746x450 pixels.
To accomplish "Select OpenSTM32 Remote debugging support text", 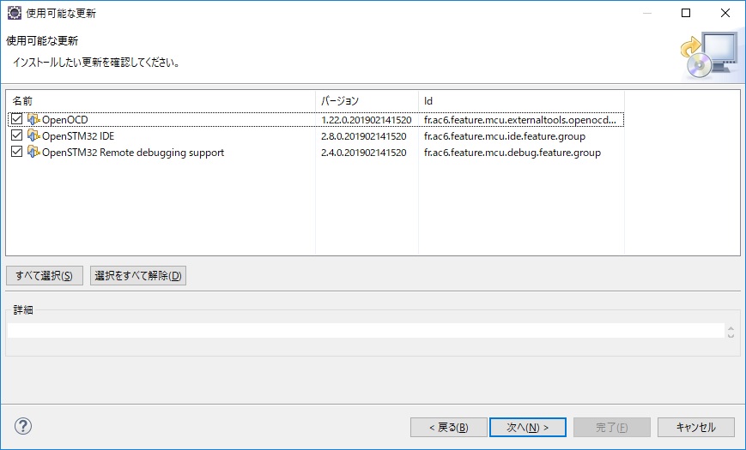I will (133, 153).
